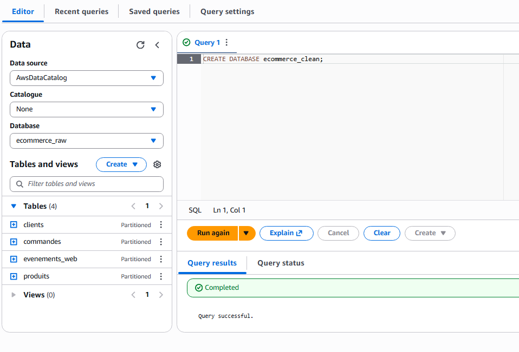
Task: Show the Query results tab
Action: tap(212, 263)
